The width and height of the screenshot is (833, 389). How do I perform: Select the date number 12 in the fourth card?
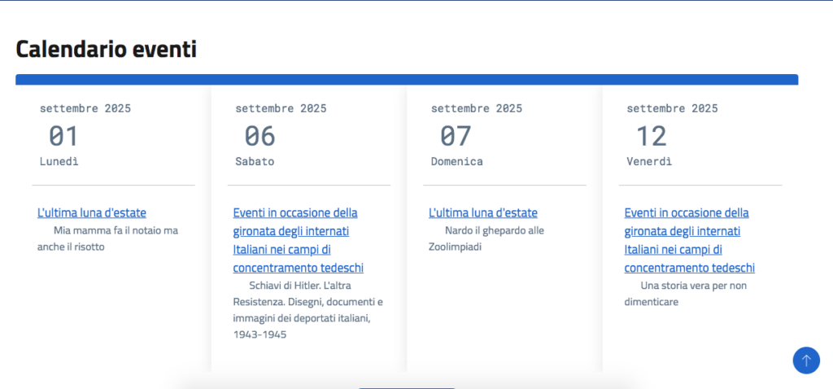(651, 135)
